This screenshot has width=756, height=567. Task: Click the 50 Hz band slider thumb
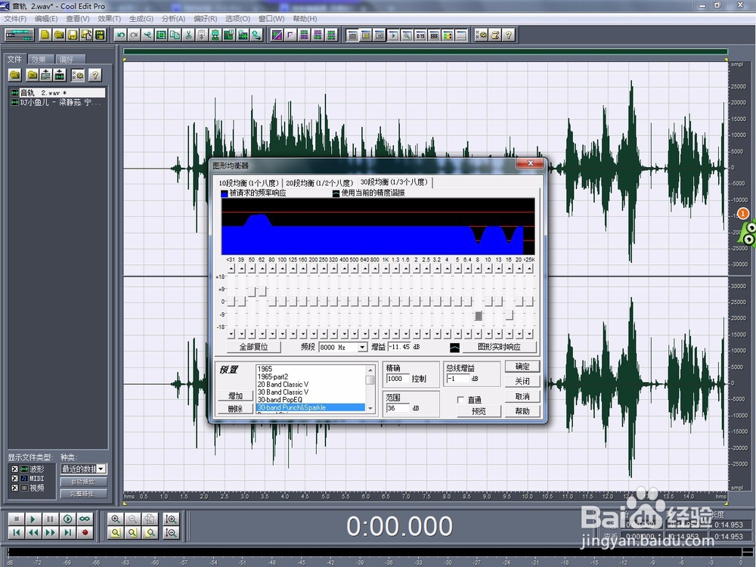pyautogui.click(x=253, y=292)
